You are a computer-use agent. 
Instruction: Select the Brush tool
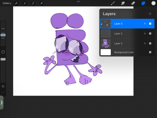[x=113, y=3]
